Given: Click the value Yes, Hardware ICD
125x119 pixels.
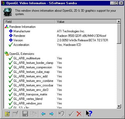Looking at the screenshot, I should click(69, 45).
